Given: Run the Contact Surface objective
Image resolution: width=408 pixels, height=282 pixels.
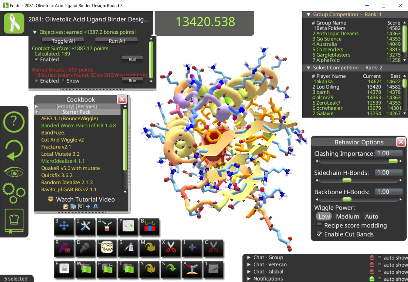Looking at the screenshot, I should 132,59.
